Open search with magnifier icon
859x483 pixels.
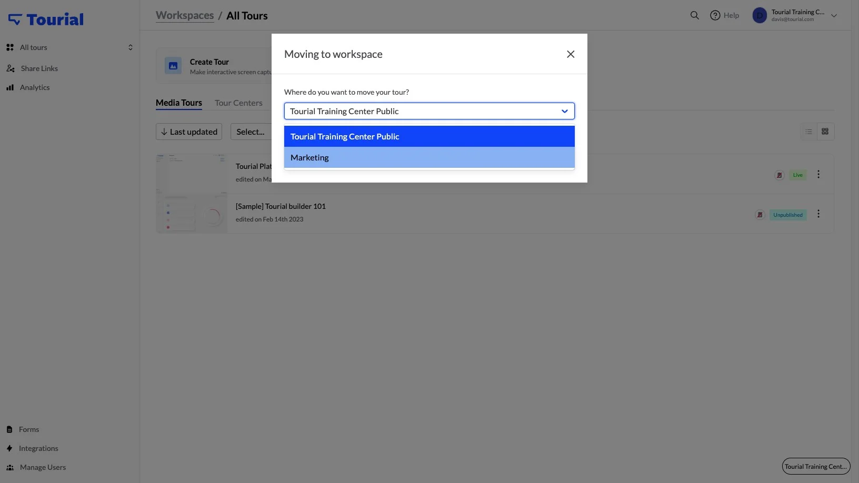click(x=695, y=15)
